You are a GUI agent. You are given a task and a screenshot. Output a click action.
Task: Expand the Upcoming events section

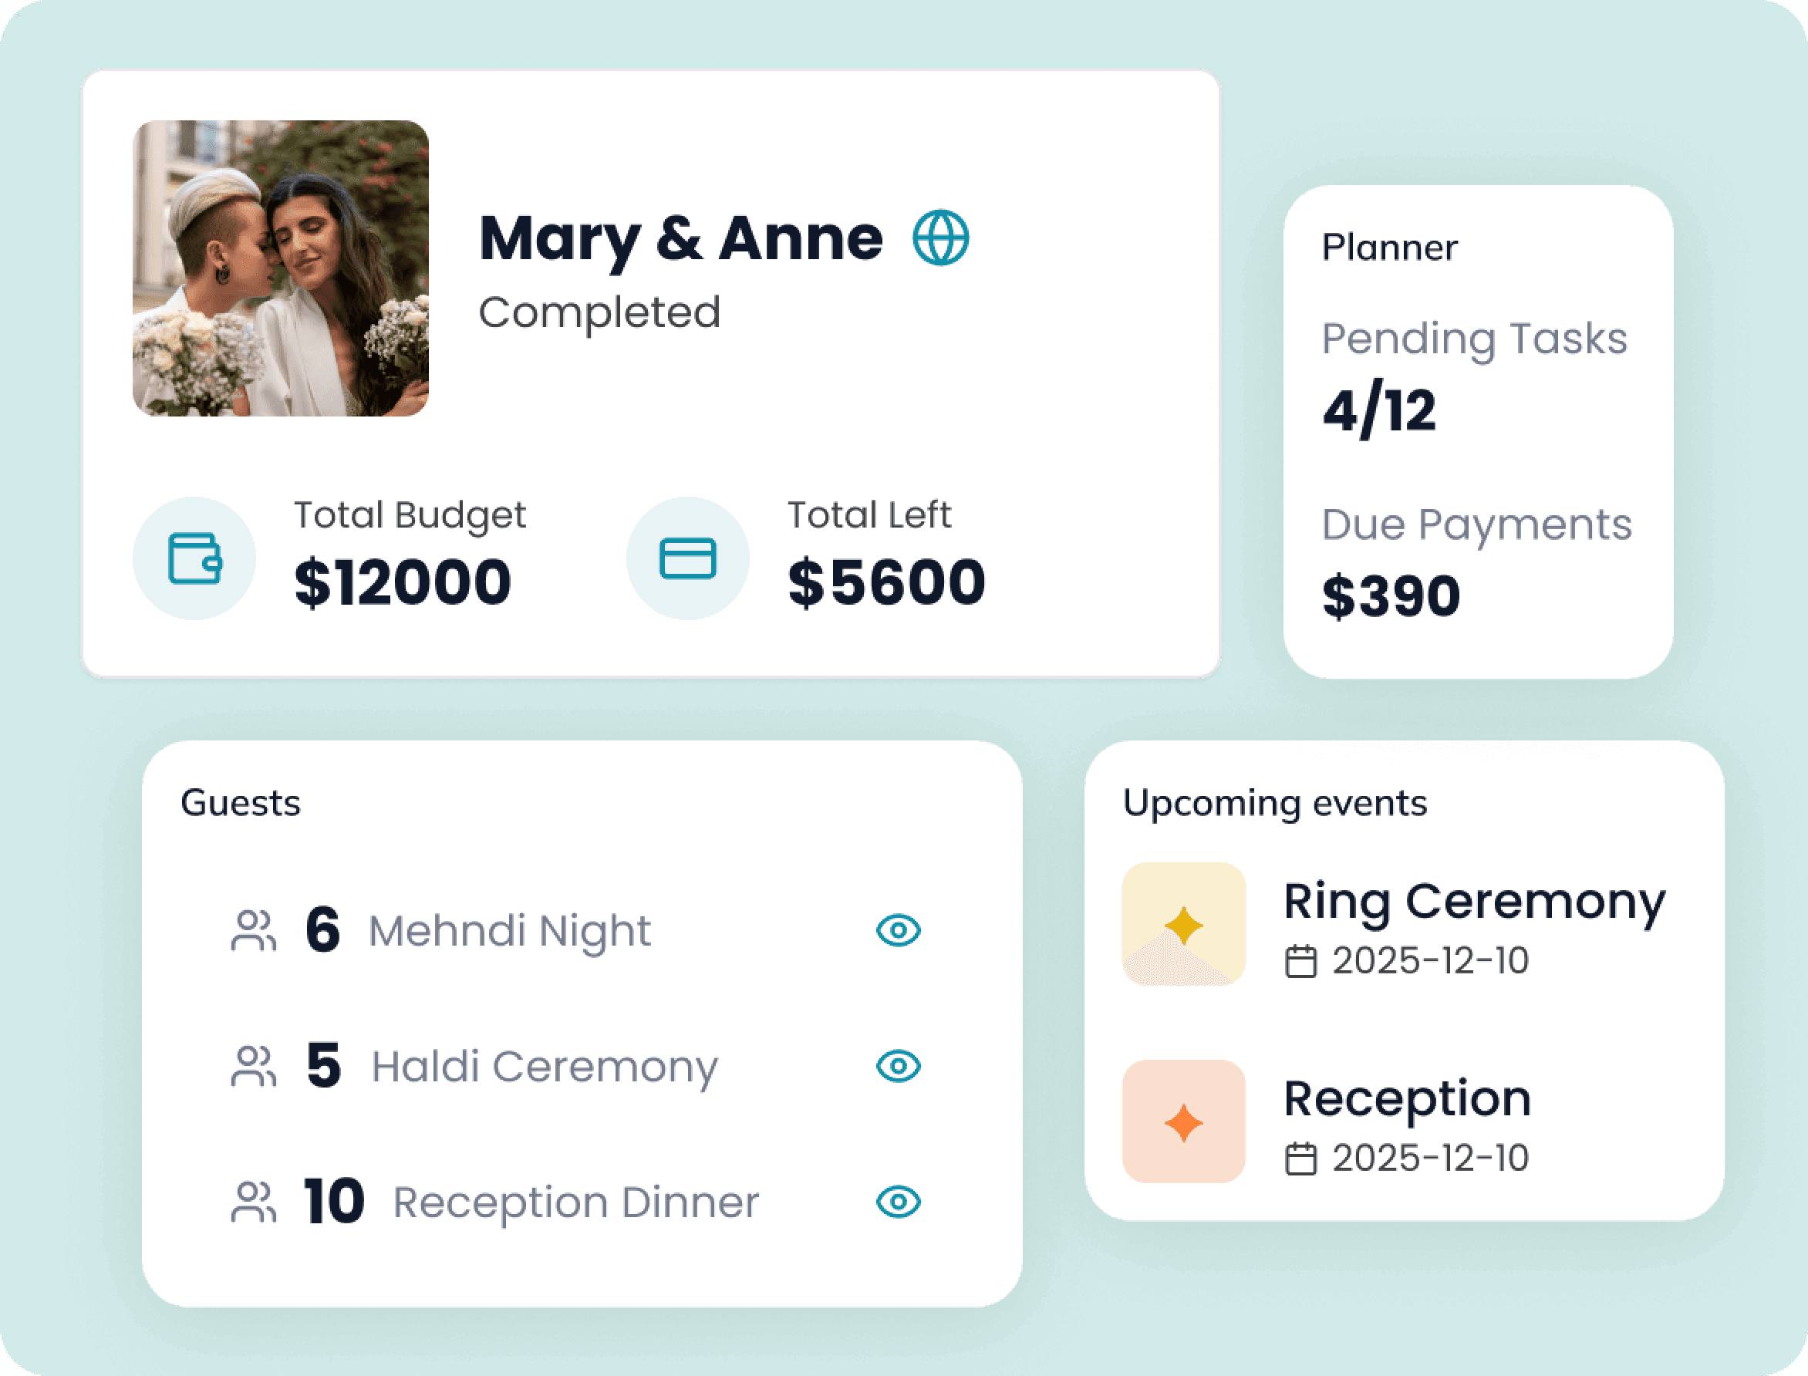coord(1274,804)
